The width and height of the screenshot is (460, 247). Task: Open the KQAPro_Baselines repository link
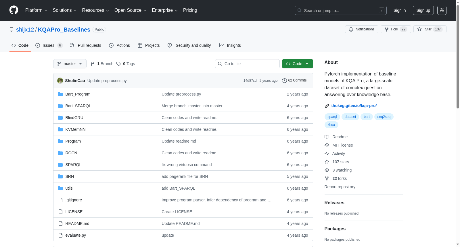pos(64,30)
